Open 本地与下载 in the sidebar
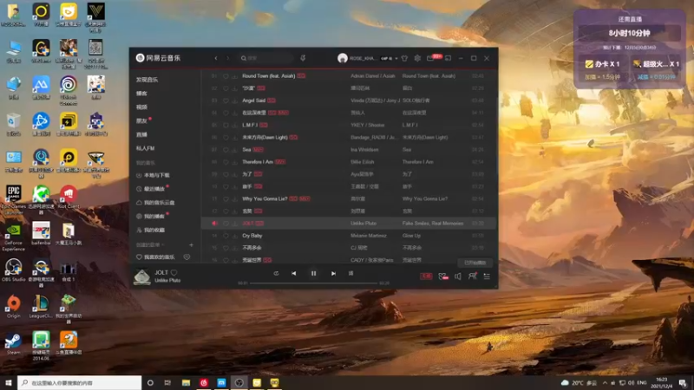 (x=153, y=175)
